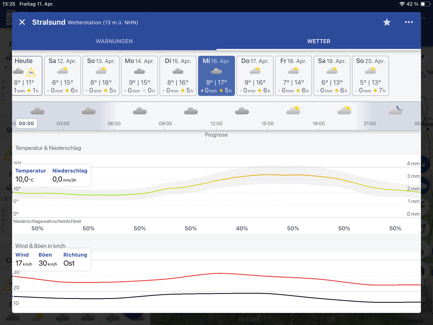Image resolution: width=433 pixels, height=325 pixels.
Task: Click the 00:00 time slider handle
Action: click(x=26, y=123)
